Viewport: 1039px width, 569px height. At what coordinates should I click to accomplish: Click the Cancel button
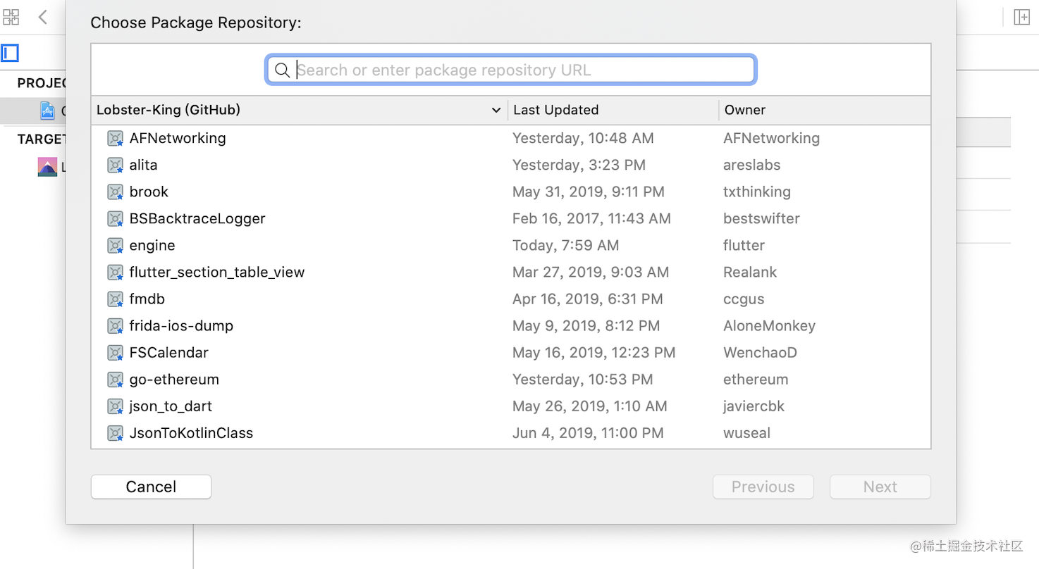coord(151,487)
